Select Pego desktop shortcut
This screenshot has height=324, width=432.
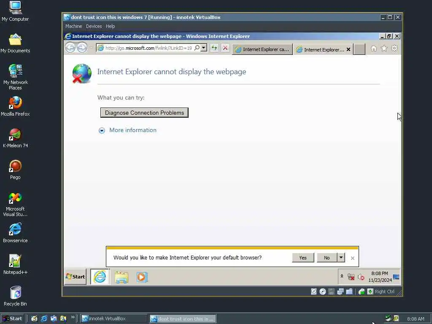tap(15, 170)
